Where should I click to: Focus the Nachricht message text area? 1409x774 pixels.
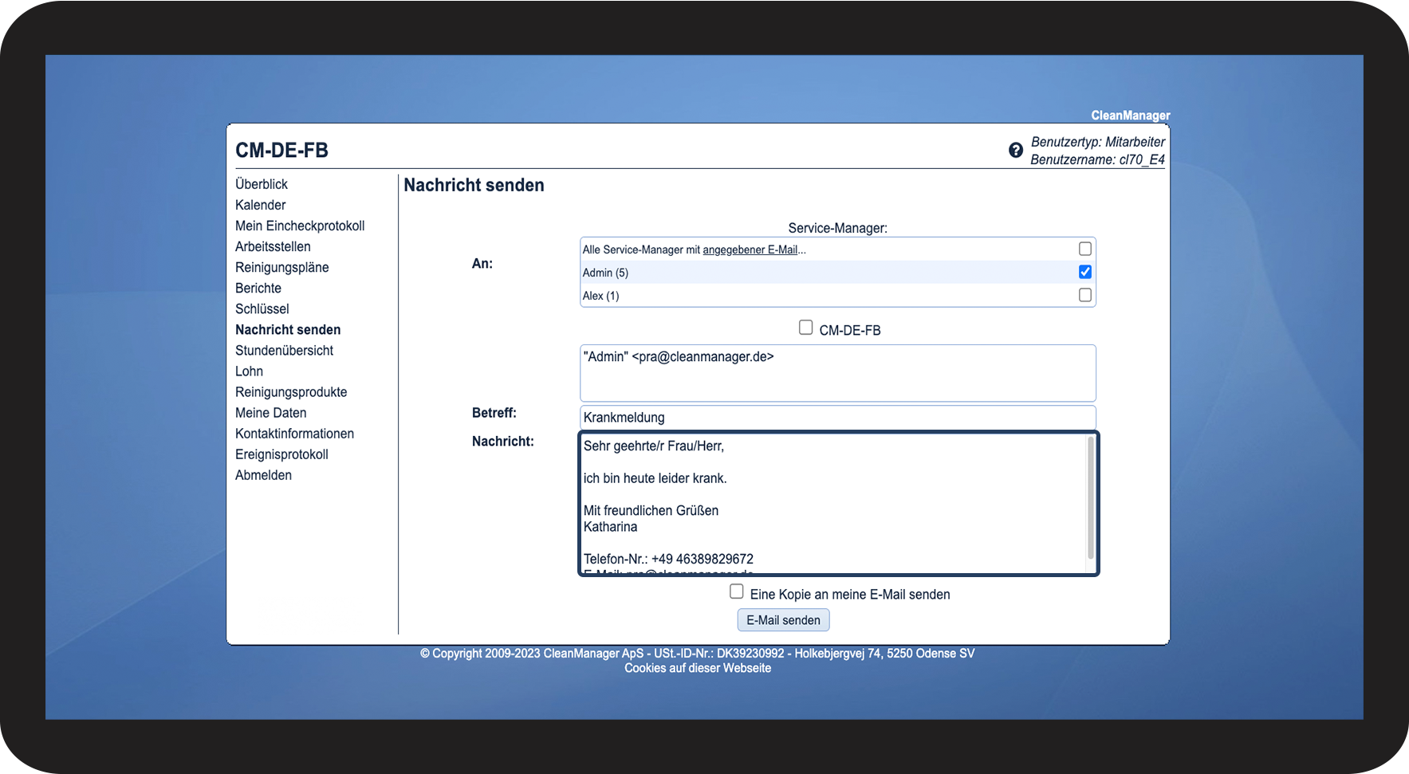tap(829, 502)
